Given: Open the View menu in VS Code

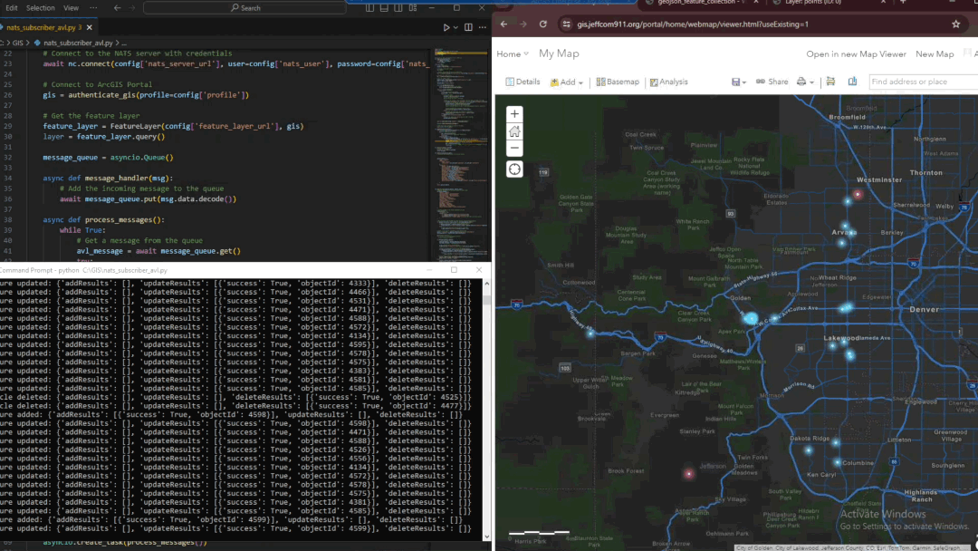Looking at the screenshot, I should point(71,7).
